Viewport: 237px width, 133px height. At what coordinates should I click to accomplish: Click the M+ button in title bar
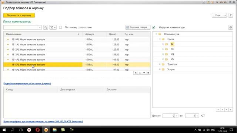(221, 2)
